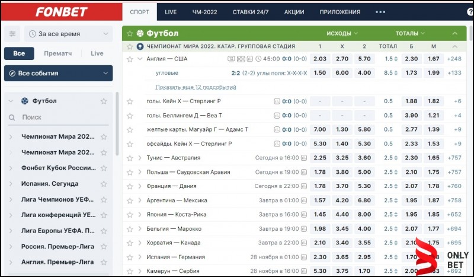Expand the Тунис — Австралия row
Image resolution: width=474 pixels, height=277 pixels.
[140, 158]
